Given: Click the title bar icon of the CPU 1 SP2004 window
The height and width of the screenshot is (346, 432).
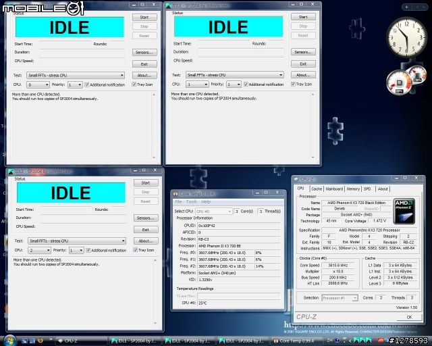Looking at the screenshot, I should (169, 5).
